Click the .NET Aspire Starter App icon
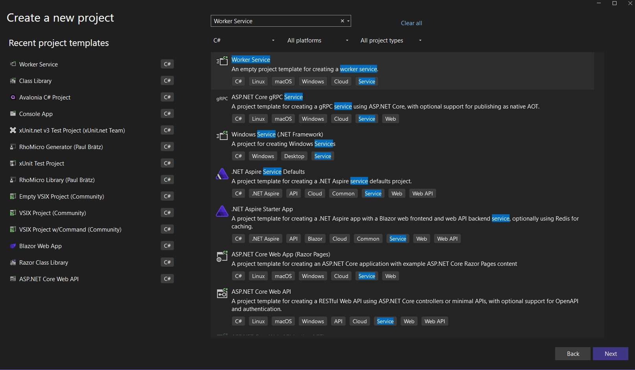635x370 pixels. click(222, 211)
